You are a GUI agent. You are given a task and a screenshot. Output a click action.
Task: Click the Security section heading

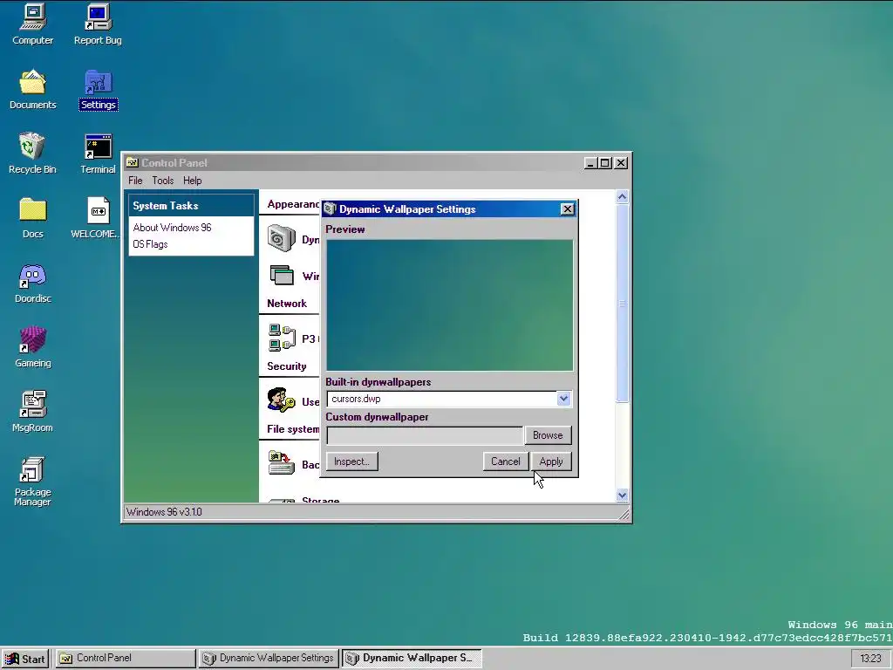point(287,366)
